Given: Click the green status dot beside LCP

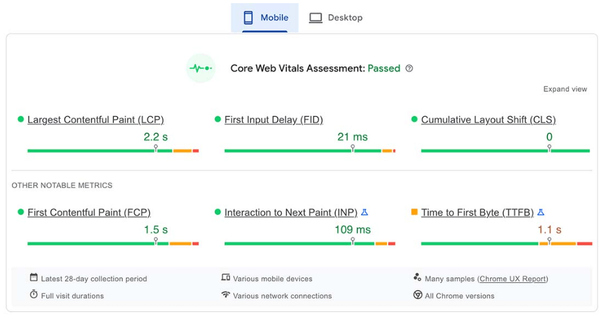Looking at the screenshot, I should tap(21, 119).
